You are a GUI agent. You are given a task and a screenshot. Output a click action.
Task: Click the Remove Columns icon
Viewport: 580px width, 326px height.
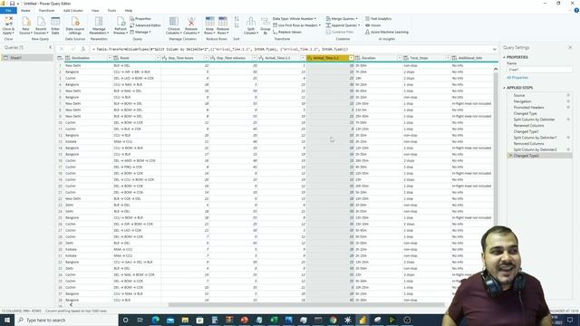[x=191, y=22]
